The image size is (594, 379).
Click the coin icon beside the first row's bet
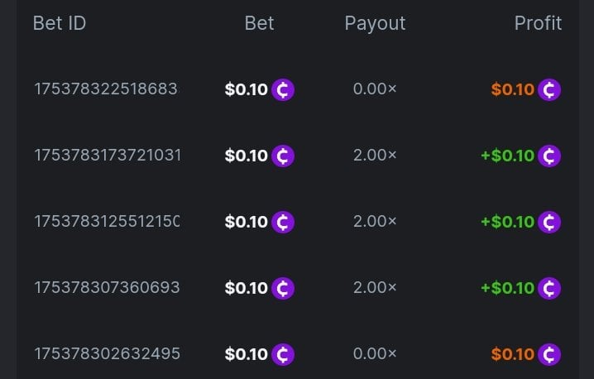coord(283,89)
